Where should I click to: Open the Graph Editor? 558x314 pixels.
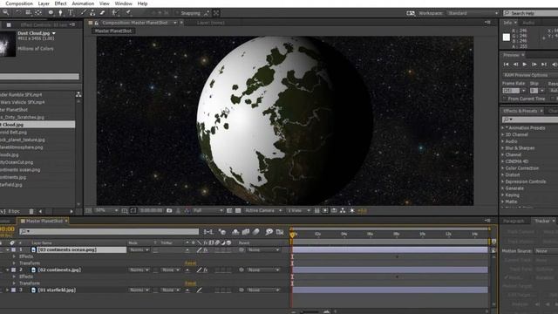point(280,232)
